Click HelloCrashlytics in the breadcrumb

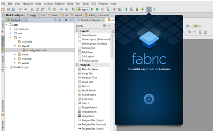[x=13, y=15]
